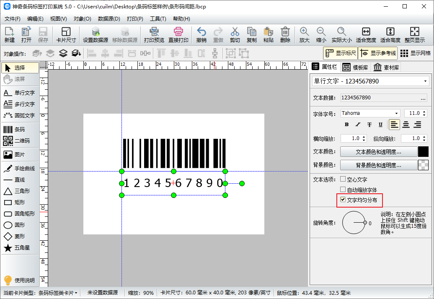
Task: Set text alignment to left
Action: click(395, 125)
